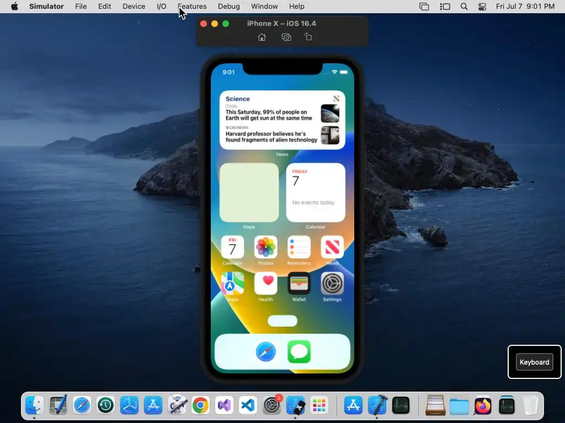Click the screen mirroring icon in menu bar
This screenshot has width=565, height=423.
pyautogui.click(x=424, y=7)
